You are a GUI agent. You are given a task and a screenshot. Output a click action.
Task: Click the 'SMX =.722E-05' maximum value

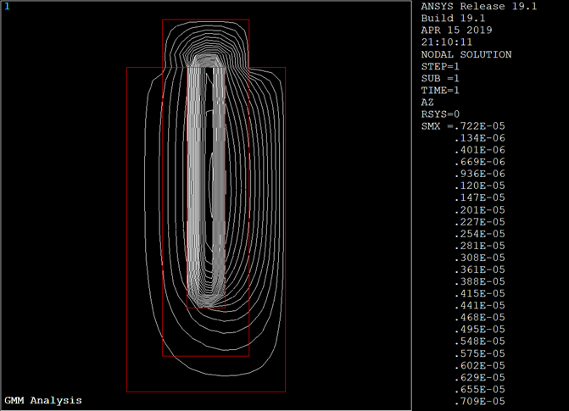(463, 126)
